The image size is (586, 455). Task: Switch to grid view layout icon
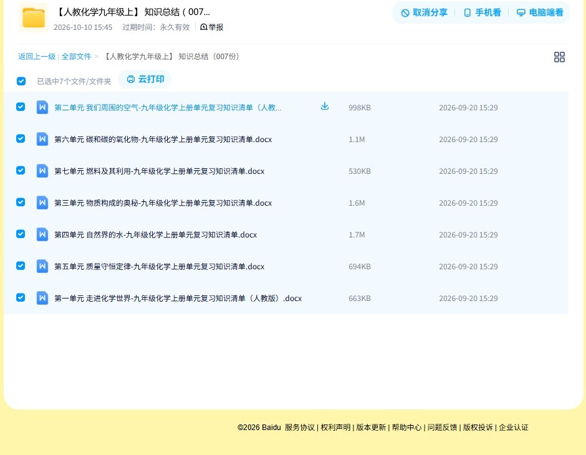click(x=559, y=57)
